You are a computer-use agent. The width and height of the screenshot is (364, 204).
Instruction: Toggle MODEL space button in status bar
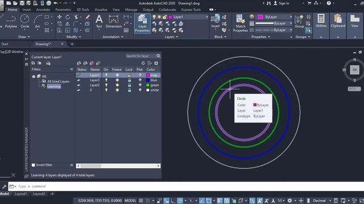point(130,201)
